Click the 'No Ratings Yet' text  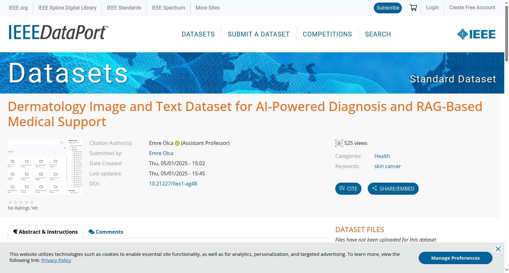click(x=23, y=208)
